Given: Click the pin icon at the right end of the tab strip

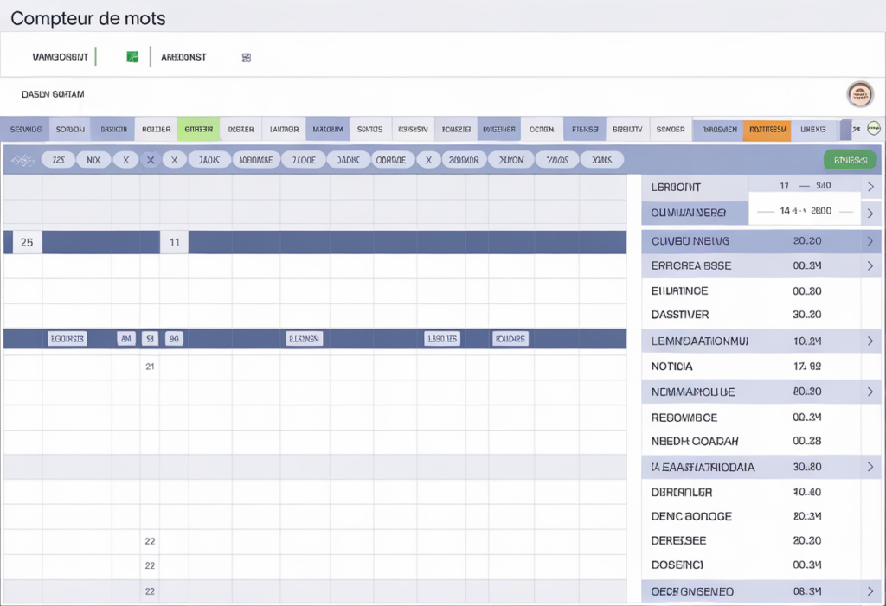Looking at the screenshot, I should (855, 128).
